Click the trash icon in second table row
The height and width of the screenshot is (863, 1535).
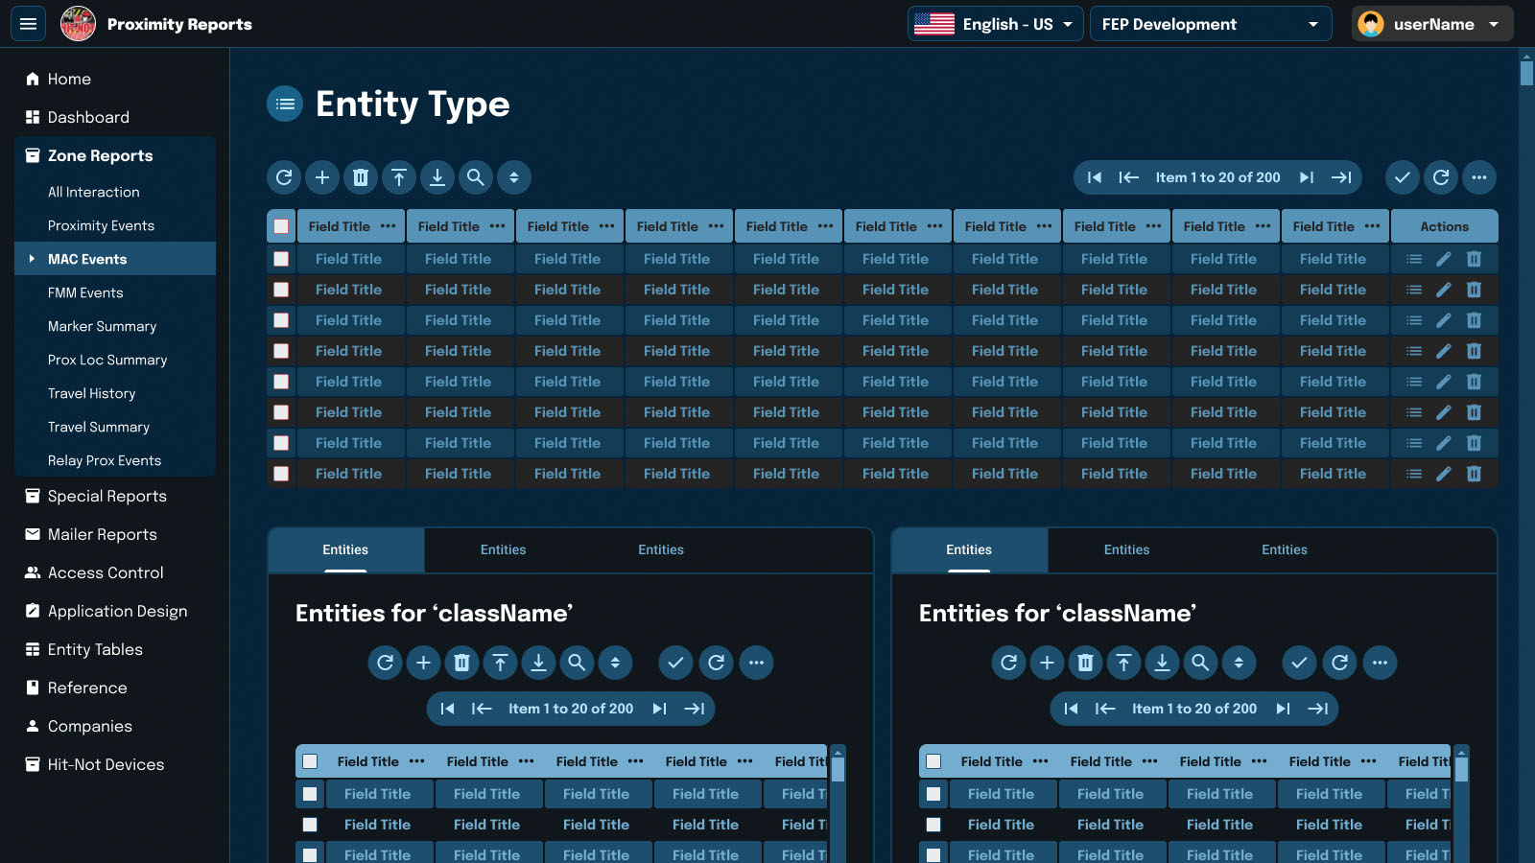pos(1475,290)
